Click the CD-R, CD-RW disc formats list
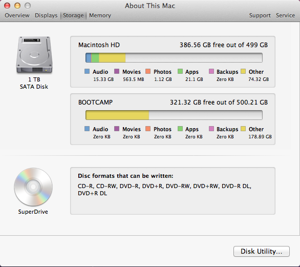300x267 pixels. point(164,190)
